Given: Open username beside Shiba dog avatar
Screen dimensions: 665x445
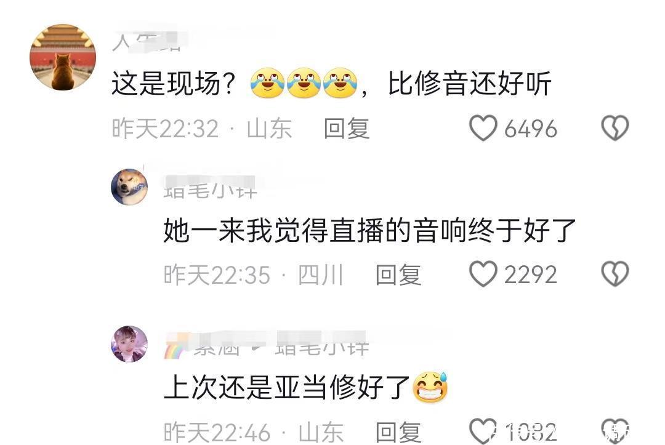Looking at the screenshot, I should point(211,188).
